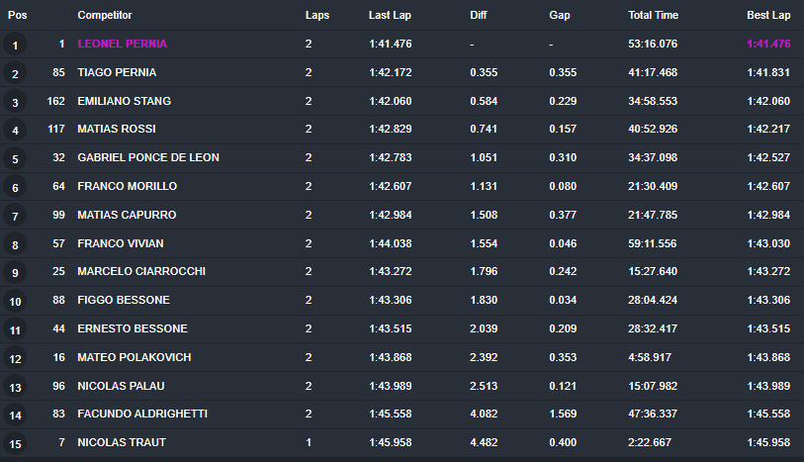Click position 1 circle badge
Image resolution: width=804 pixels, height=462 pixels.
[15, 46]
